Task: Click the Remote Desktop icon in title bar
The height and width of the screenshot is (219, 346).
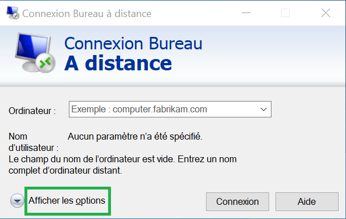Action: (13, 13)
